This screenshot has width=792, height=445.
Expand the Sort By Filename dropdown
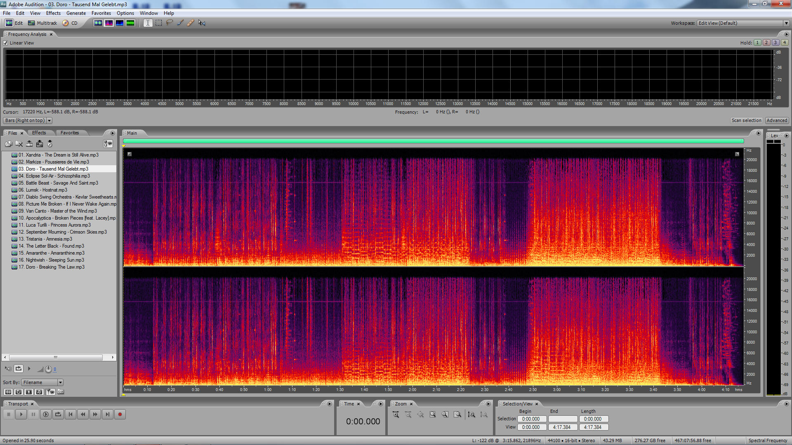(x=60, y=382)
